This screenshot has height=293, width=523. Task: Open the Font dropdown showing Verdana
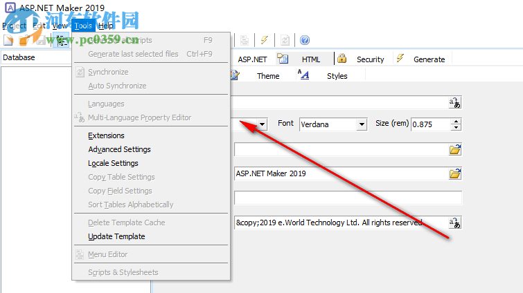[x=362, y=124]
